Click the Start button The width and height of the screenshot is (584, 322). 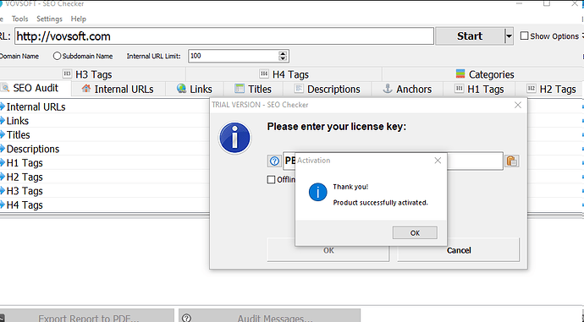coord(470,36)
